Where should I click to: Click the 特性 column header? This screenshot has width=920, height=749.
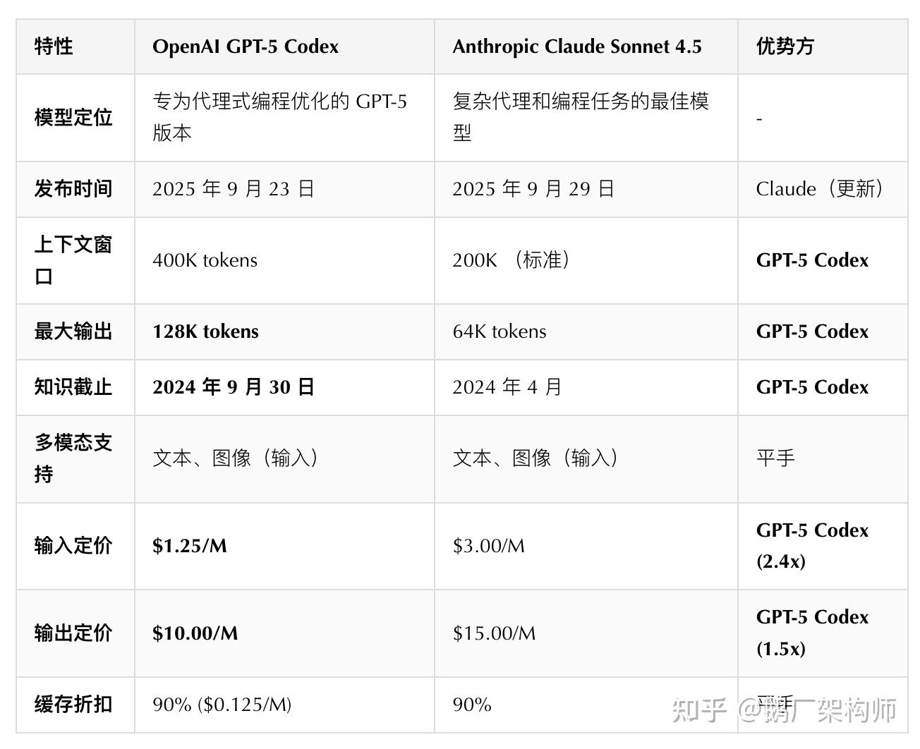pyautogui.click(x=54, y=47)
